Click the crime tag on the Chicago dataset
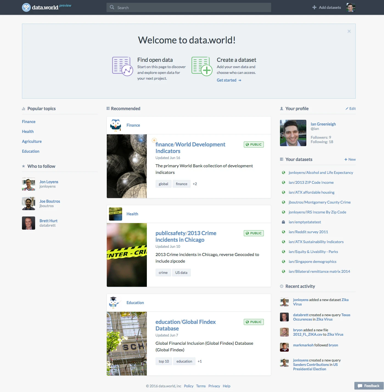Image resolution: width=384 pixels, height=392 pixels. click(x=163, y=272)
